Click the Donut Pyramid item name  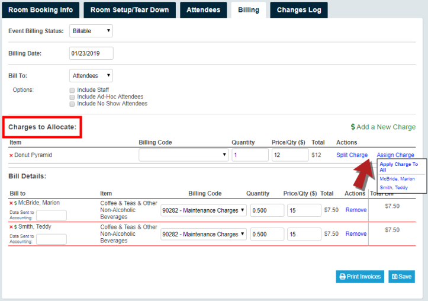pyautogui.click(x=33, y=155)
